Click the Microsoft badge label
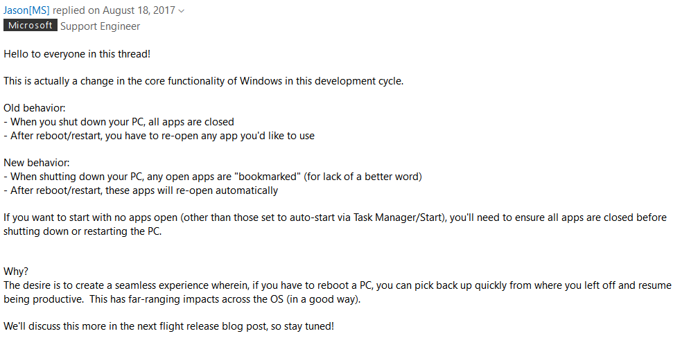 (30, 26)
